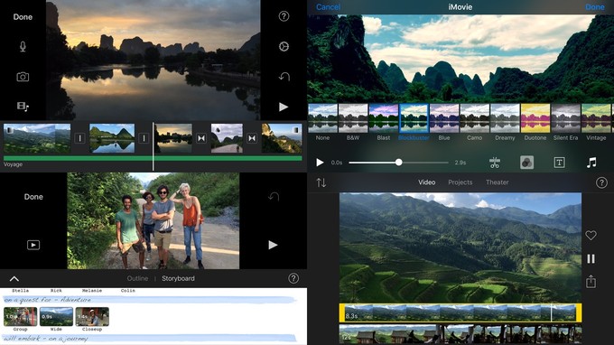
Task: Tap the microphone voiceover icon
Action: coord(23,47)
